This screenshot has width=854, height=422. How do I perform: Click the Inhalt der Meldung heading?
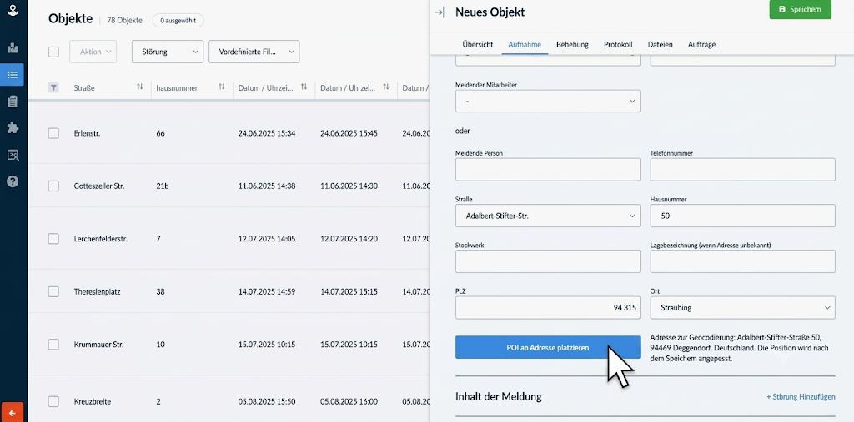coord(499,396)
